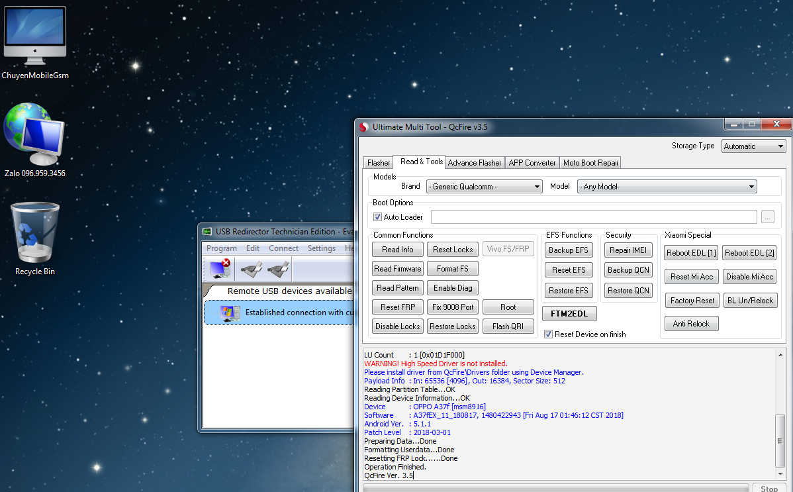Switch to the Advance Flasher tab
The width and height of the screenshot is (793, 492).
click(x=475, y=162)
